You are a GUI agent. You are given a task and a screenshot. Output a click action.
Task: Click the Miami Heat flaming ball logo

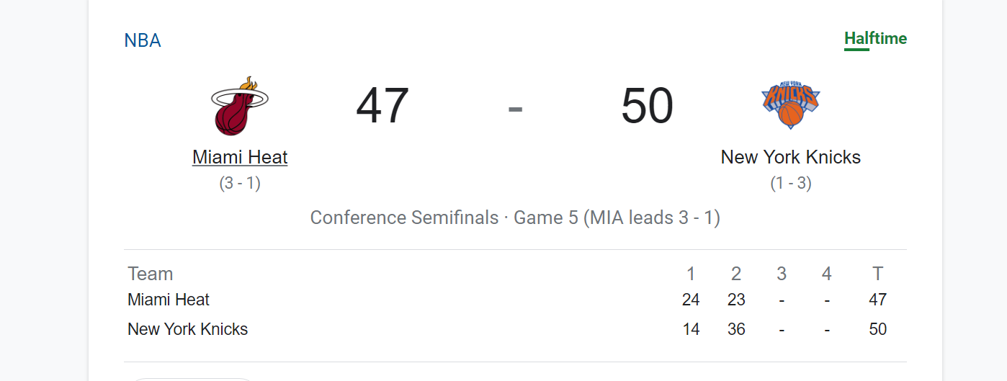pos(240,106)
